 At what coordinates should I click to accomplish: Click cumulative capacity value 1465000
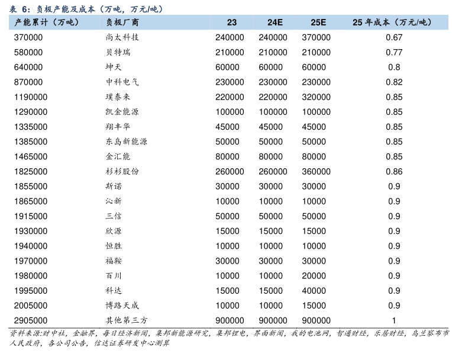[x=31, y=157]
